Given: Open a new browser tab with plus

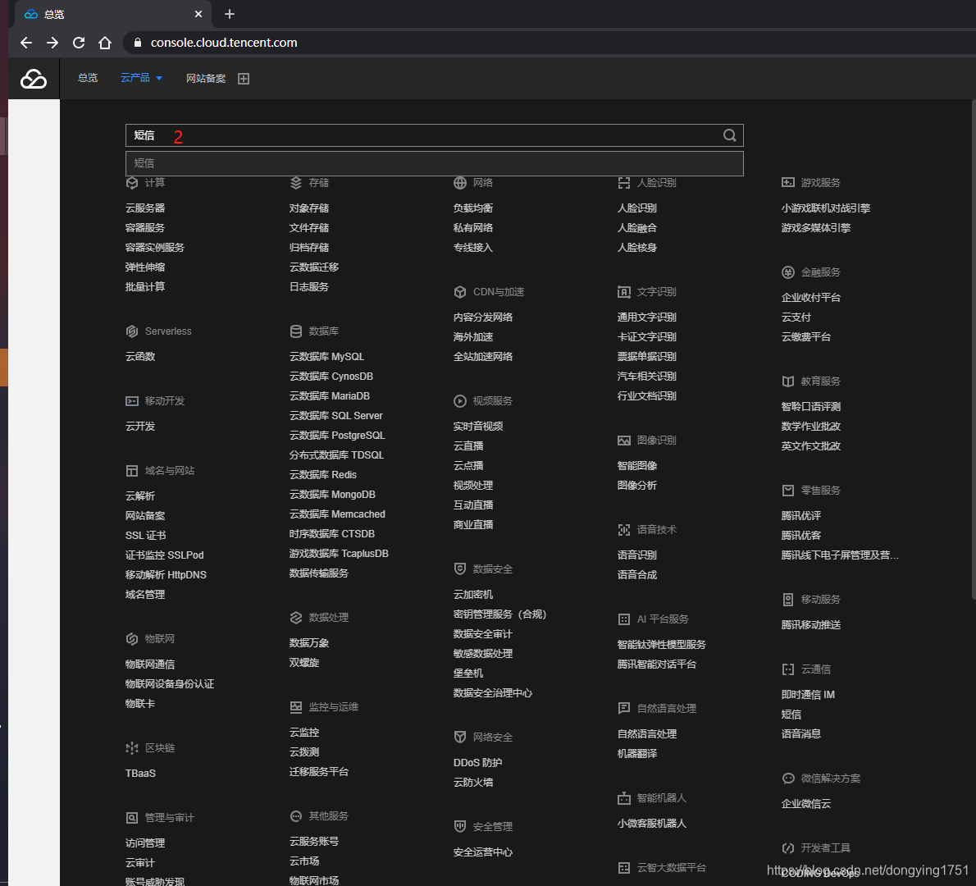Looking at the screenshot, I should click(230, 14).
